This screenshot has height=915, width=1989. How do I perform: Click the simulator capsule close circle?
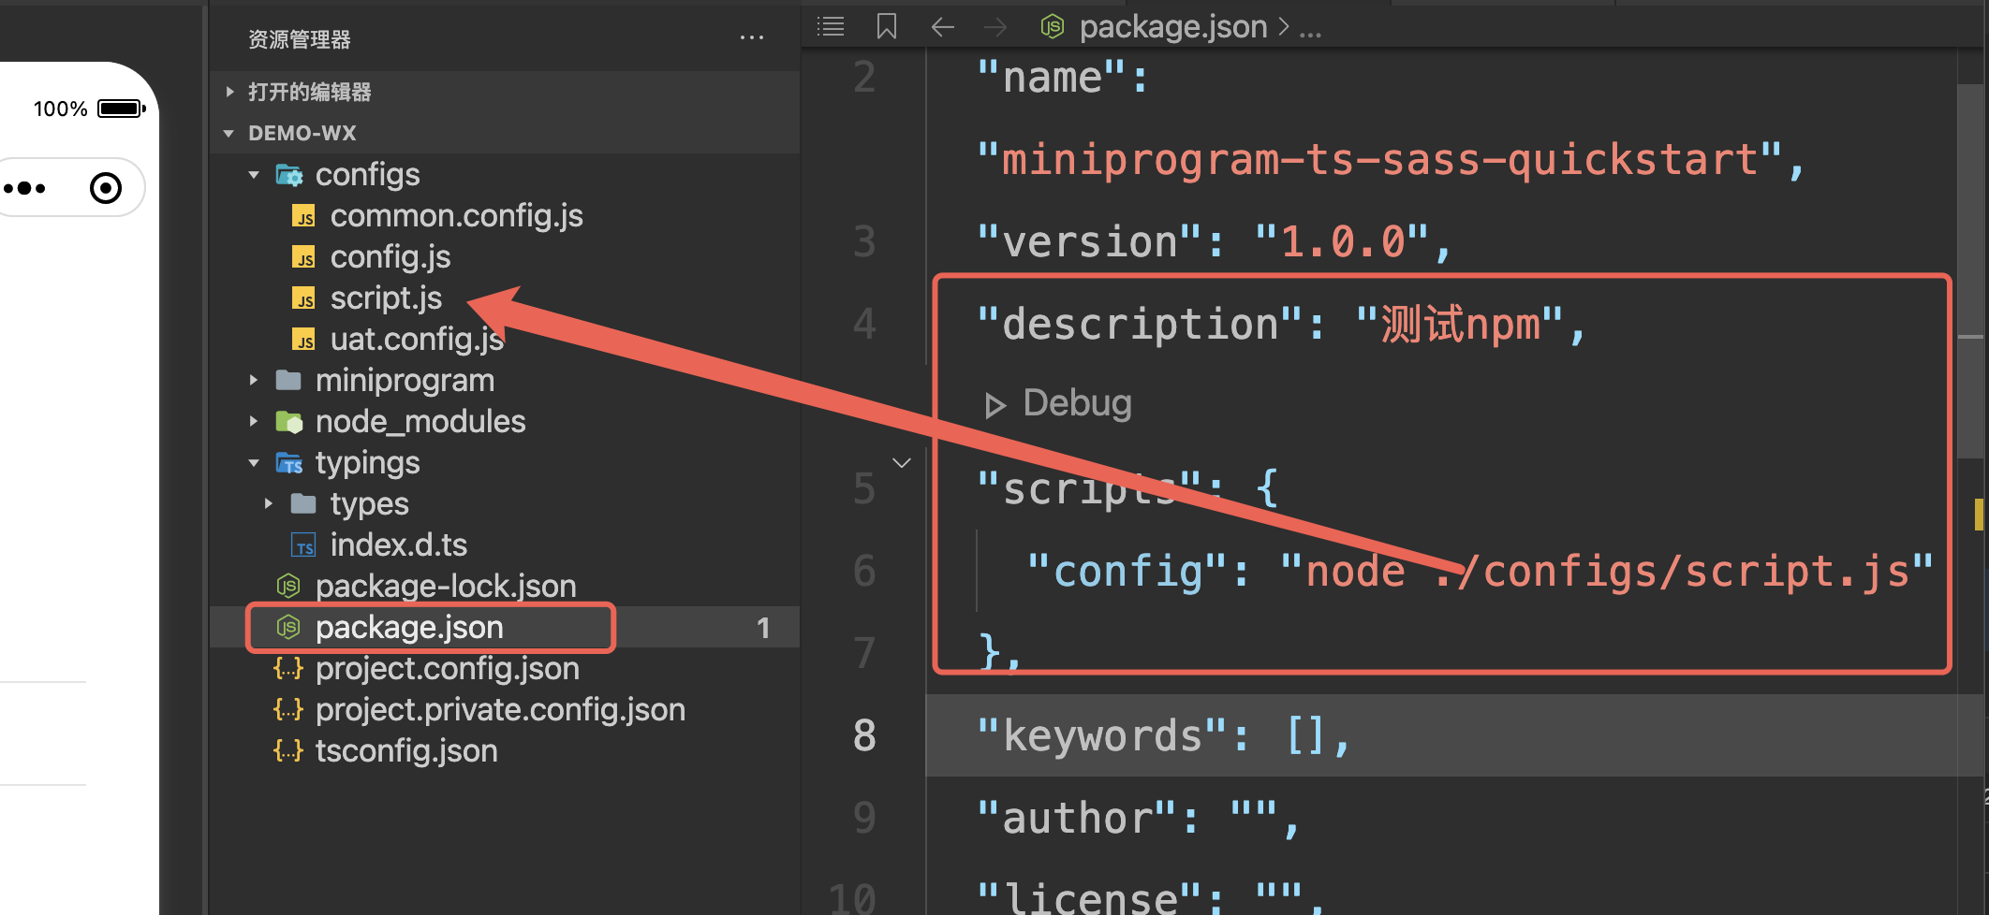(x=106, y=188)
